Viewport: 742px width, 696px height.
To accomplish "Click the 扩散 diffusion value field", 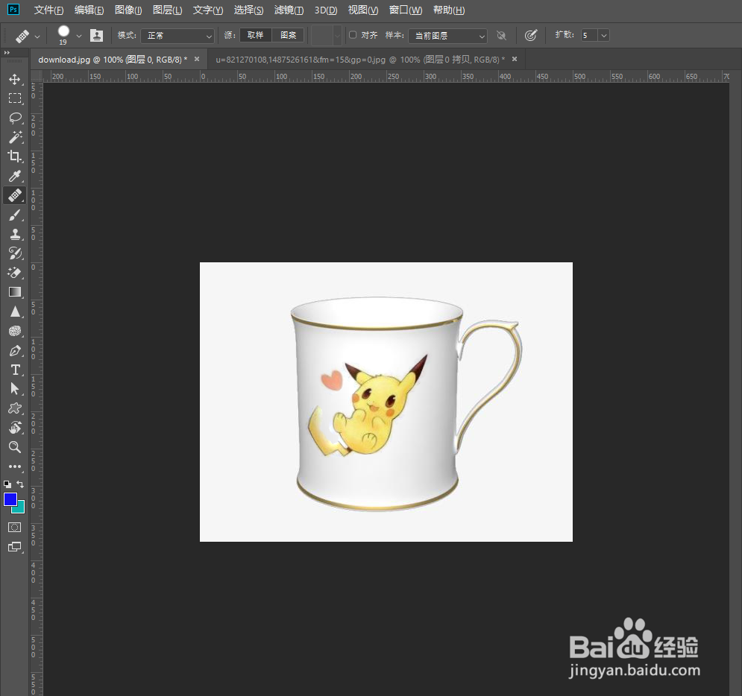I will (x=589, y=36).
